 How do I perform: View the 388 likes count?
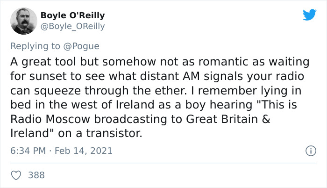pyautogui.click(x=36, y=175)
